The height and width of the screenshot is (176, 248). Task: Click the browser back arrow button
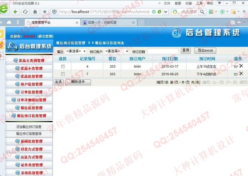click(16, 12)
